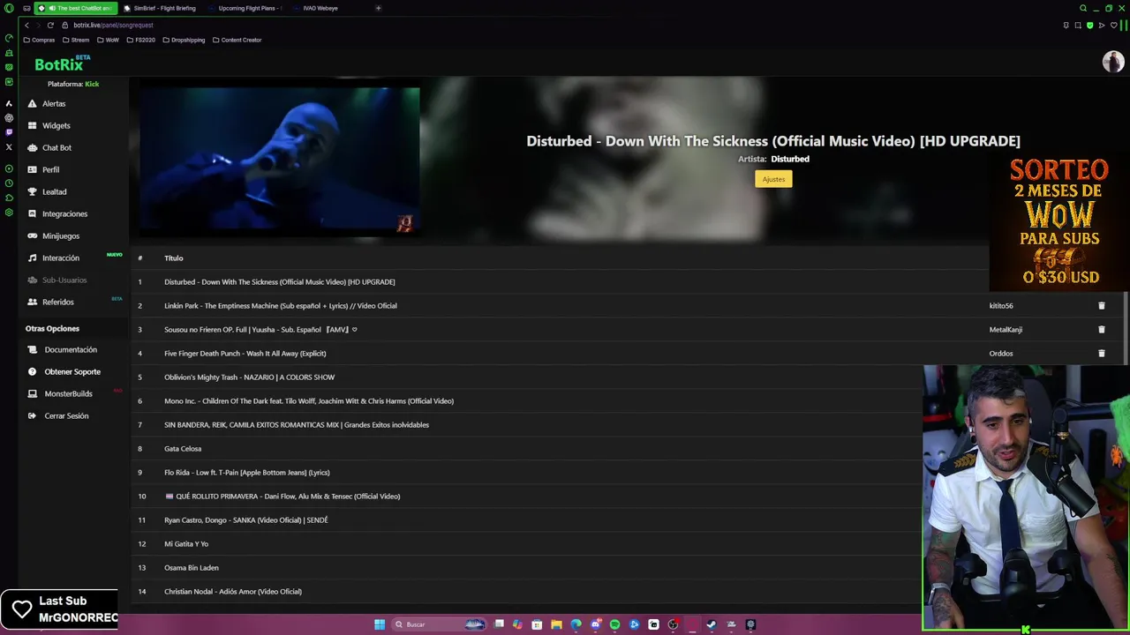The width and height of the screenshot is (1130, 635).
Task: Click the Minijuegos gamepad icon
Action: 33,235
